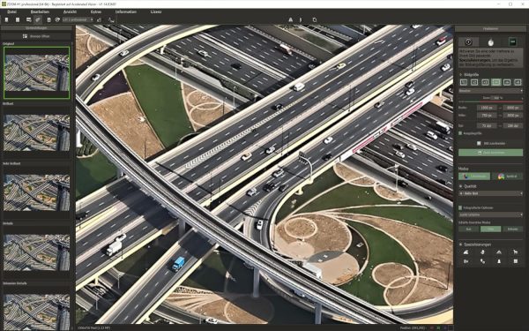This screenshot has height=331, width=529.
Task: Select the middle highlighted sharpness mode button
Action: tap(491, 229)
